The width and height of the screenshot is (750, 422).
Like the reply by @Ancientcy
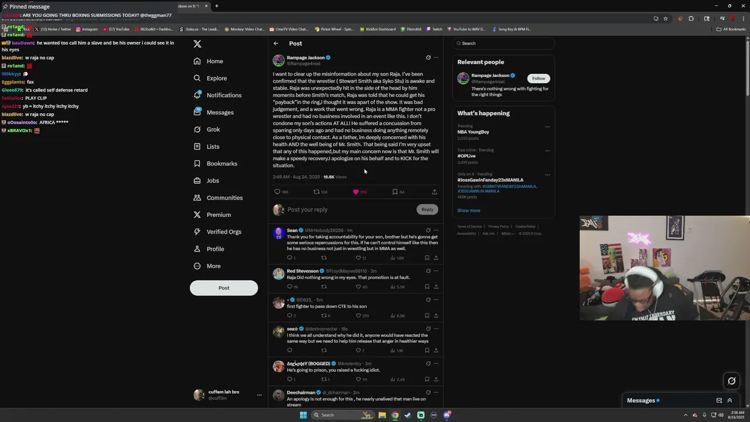coord(359,379)
